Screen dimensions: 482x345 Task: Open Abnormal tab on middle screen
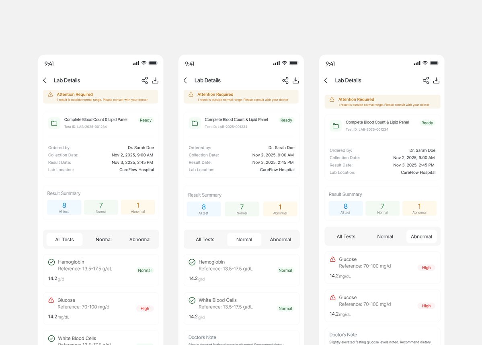click(280, 240)
